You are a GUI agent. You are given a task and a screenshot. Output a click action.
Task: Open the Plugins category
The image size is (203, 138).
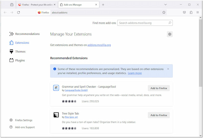click(17, 60)
